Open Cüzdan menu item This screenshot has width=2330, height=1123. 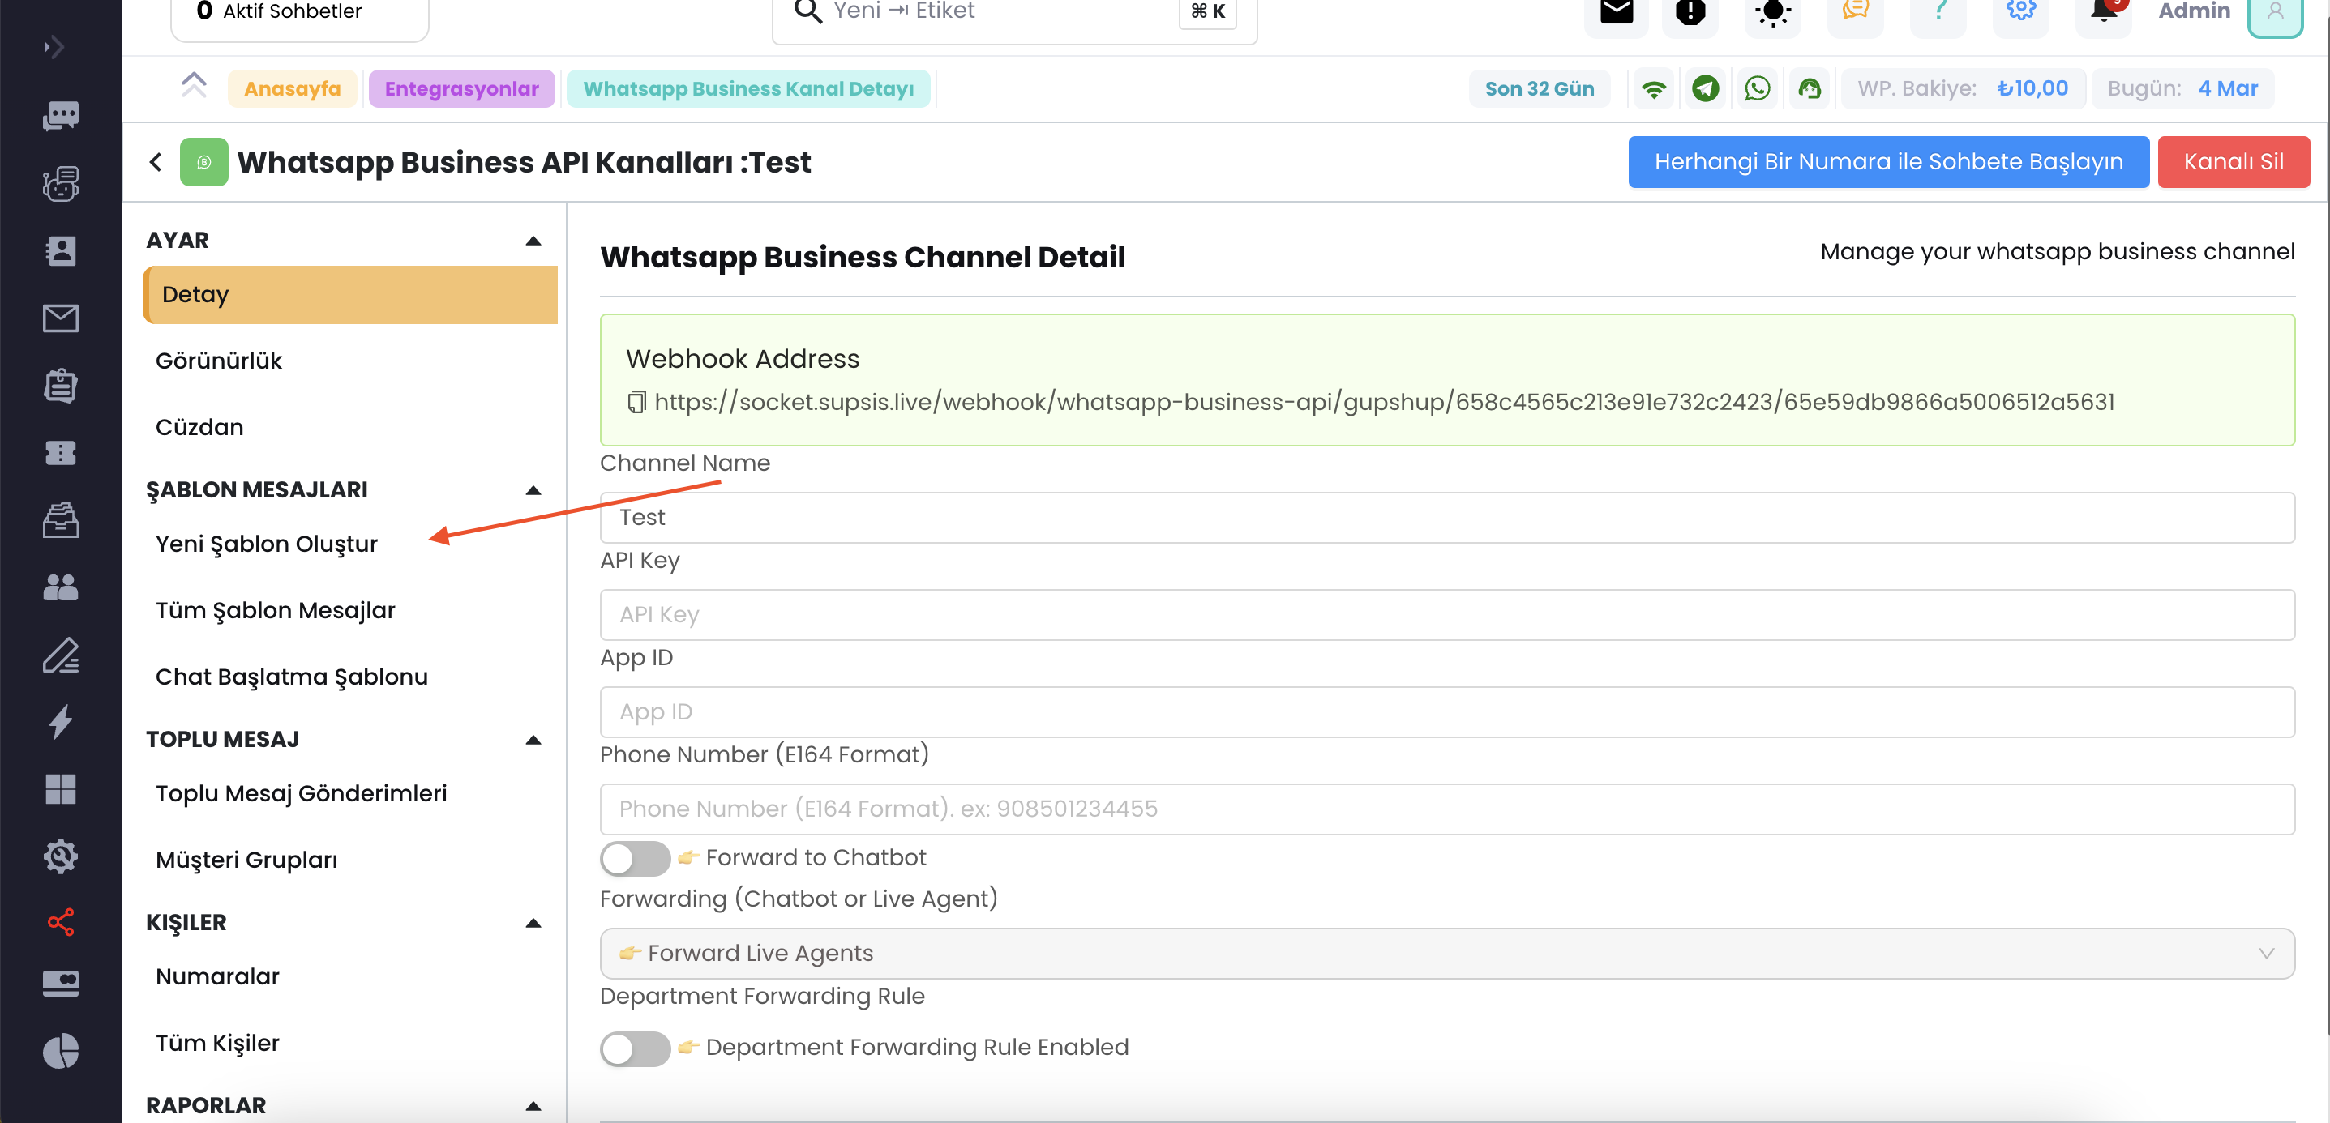pos(199,427)
